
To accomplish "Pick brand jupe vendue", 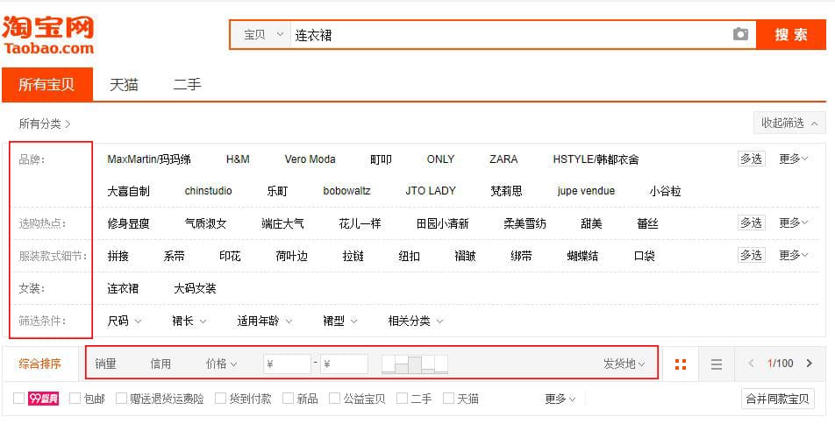I will (x=586, y=191).
